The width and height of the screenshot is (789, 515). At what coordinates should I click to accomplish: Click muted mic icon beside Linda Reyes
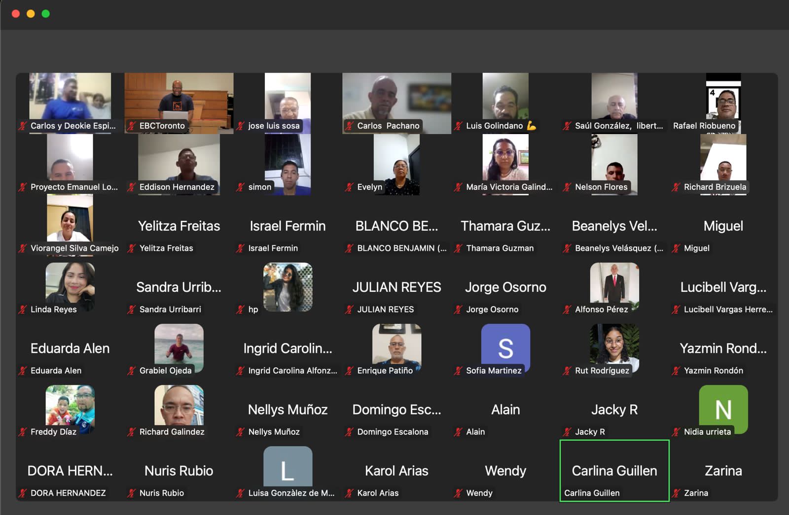pos(23,309)
